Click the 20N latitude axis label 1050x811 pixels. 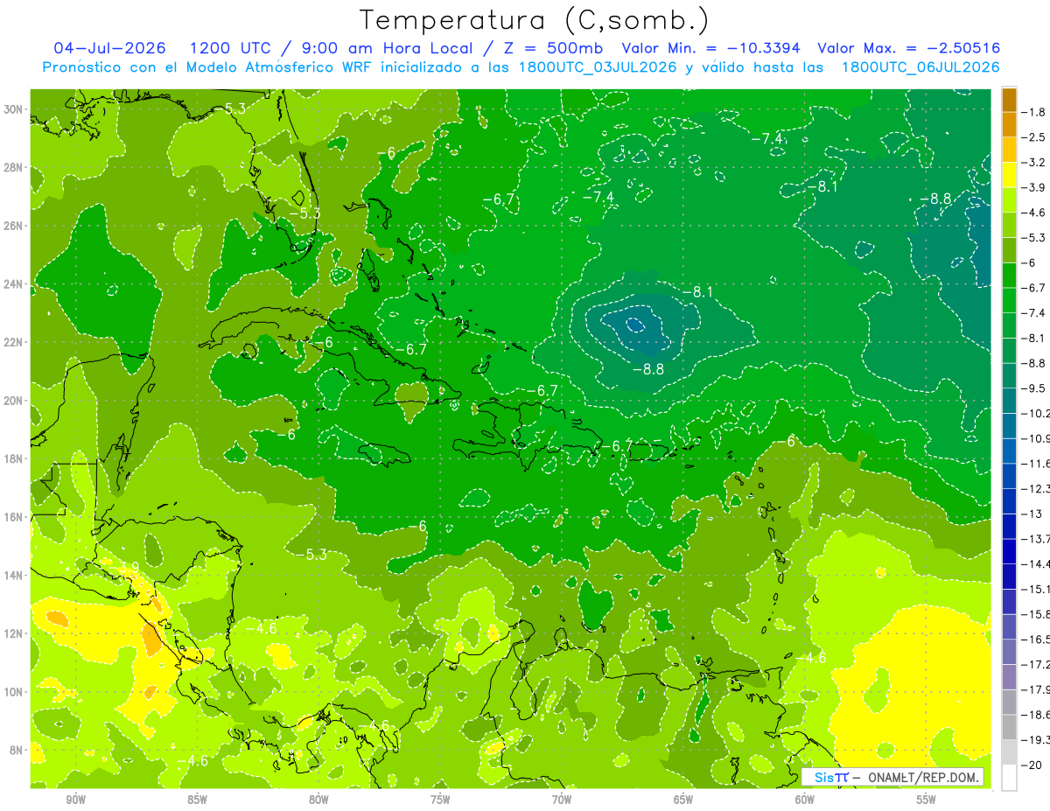click(x=14, y=401)
